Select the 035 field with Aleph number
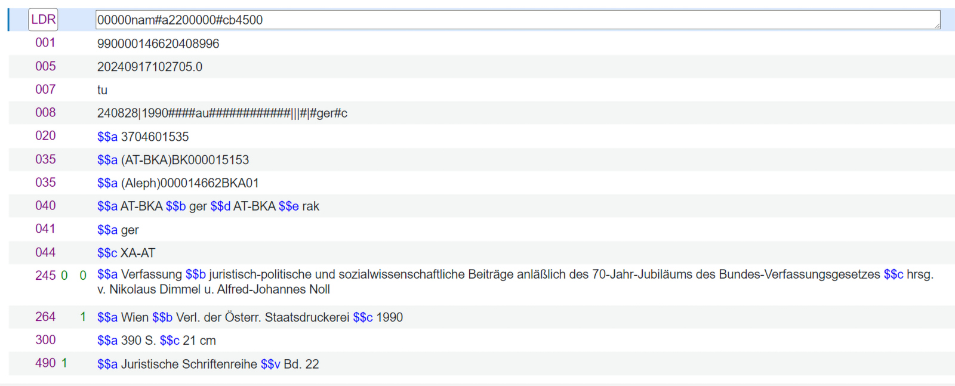Screen dimensions: 955x386 190,183
